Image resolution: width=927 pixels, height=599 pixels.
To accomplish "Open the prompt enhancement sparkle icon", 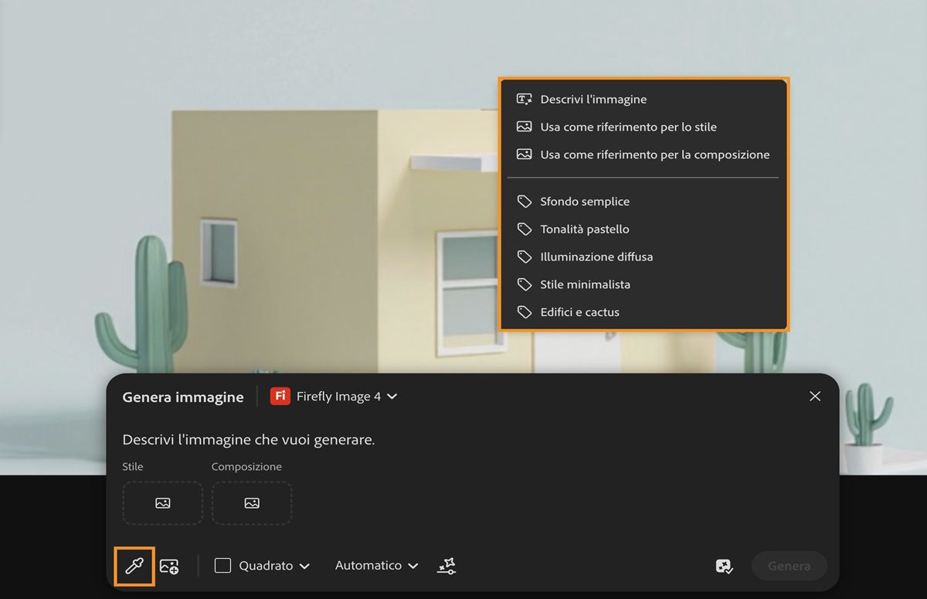I will [446, 566].
